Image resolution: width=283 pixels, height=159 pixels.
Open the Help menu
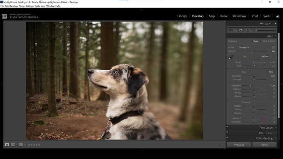pos(58,6)
